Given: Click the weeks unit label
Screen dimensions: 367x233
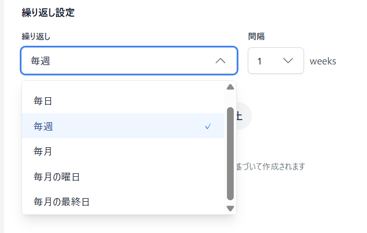Looking at the screenshot, I should [x=323, y=61].
